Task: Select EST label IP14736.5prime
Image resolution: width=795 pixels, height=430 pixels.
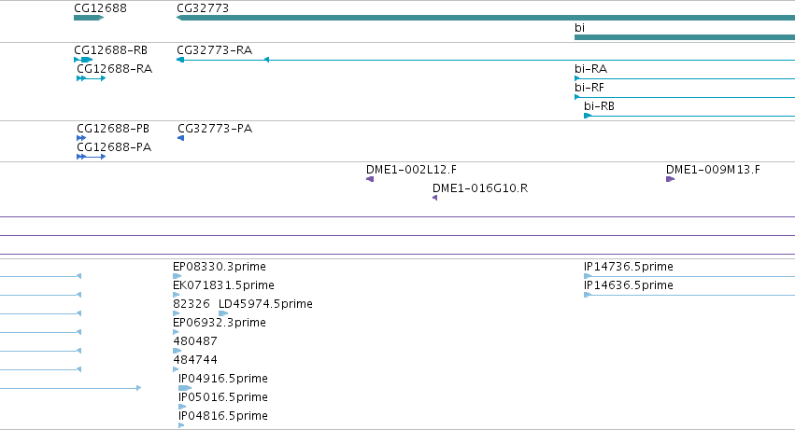Action: coord(629,267)
